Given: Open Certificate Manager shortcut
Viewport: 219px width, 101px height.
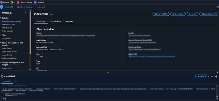Looking at the screenshot, I should (x=25, y=2).
